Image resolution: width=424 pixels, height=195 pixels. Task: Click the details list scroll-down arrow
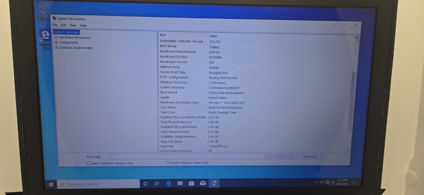[x=348, y=150]
